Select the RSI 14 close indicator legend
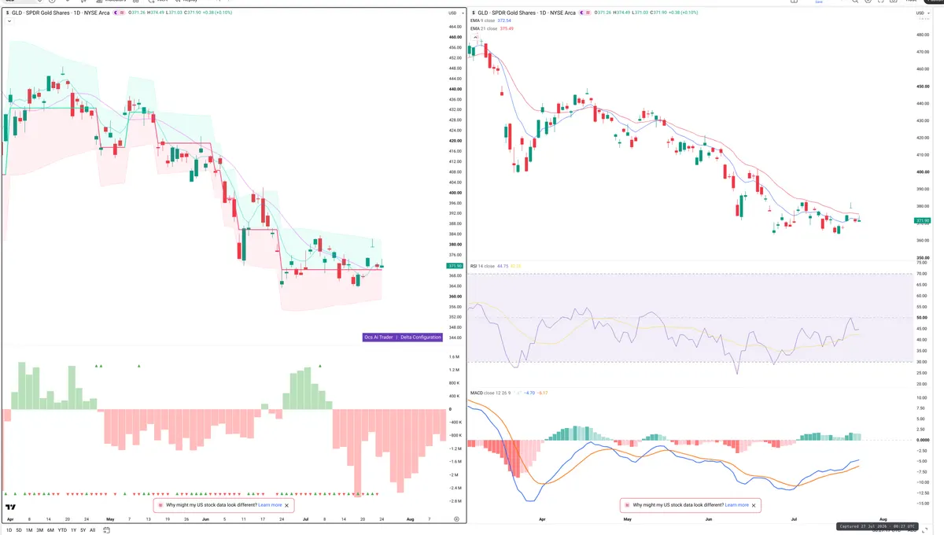This screenshot has width=944, height=535. [x=483, y=267]
